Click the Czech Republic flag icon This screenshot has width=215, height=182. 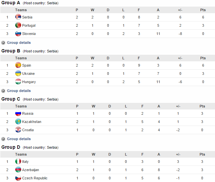[18, 178]
